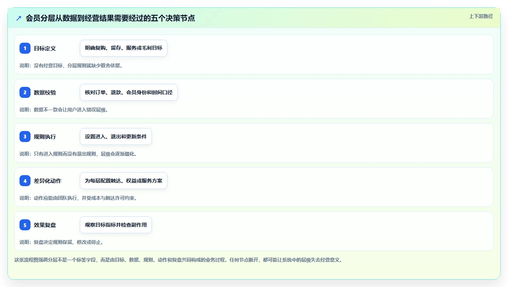The height and width of the screenshot is (287, 508).
Task: Click step badge number 2
Action: pyautogui.click(x=25, y=92)
